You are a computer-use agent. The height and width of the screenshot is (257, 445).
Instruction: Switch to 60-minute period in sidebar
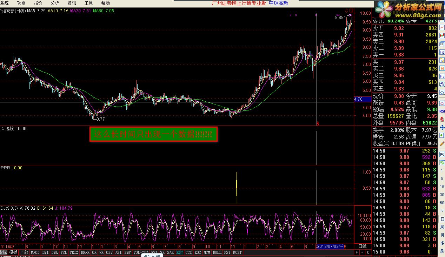[x=441, y=203]
